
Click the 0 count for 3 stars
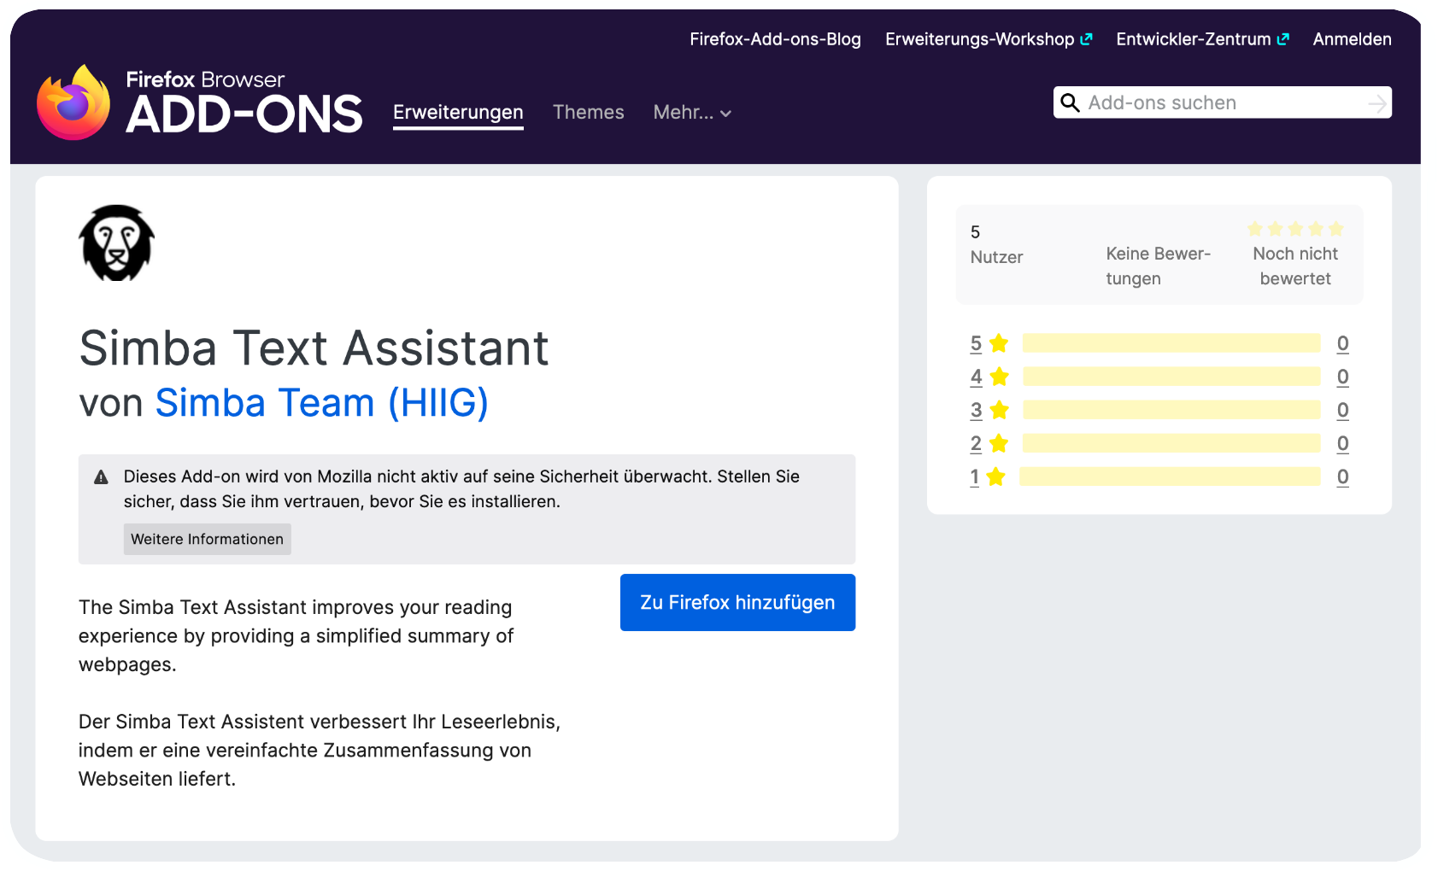1342,410
